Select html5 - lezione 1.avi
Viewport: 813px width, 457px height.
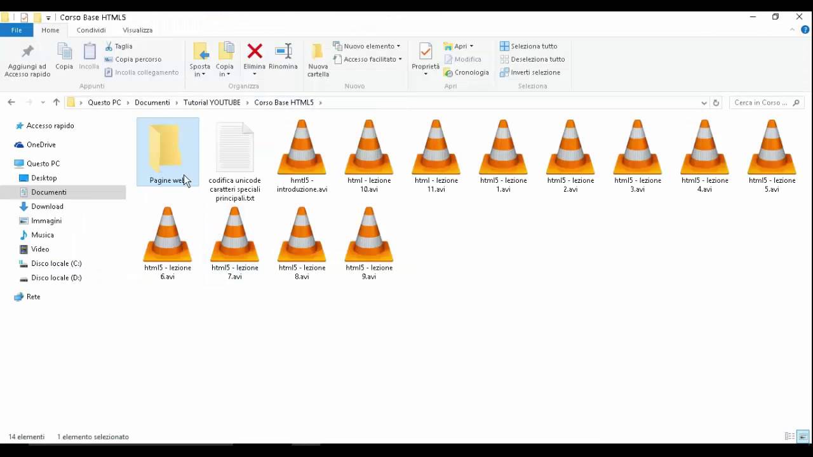click(x=504, y=156)
